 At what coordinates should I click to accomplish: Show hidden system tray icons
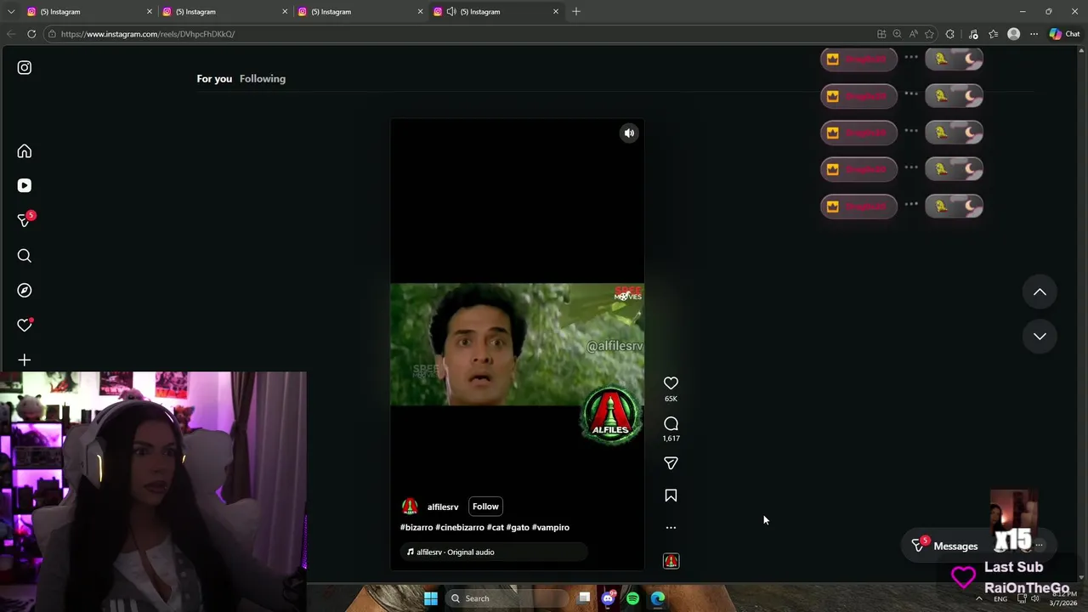(978, 598)
